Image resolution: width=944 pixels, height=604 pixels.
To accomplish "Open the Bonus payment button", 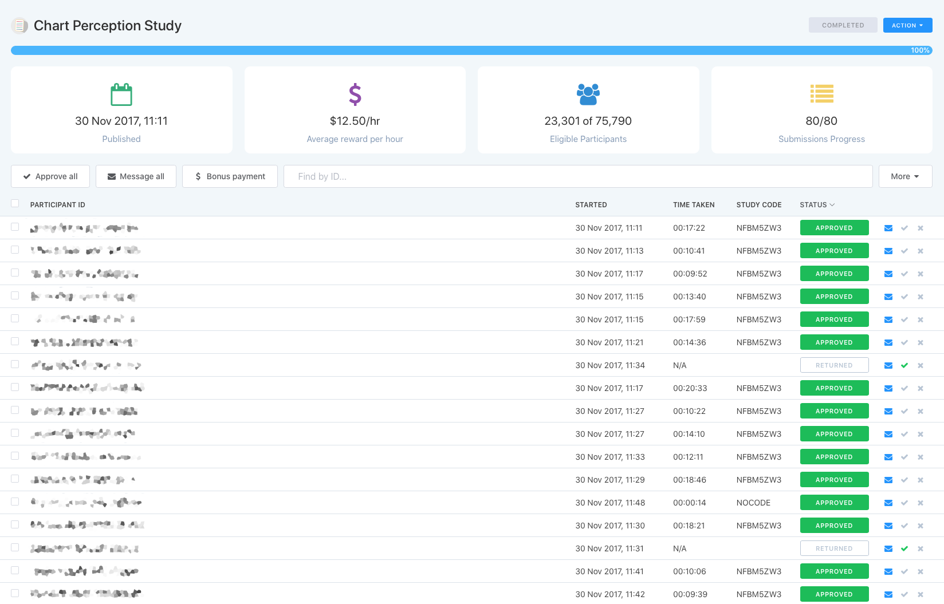I will click(230, 176).
